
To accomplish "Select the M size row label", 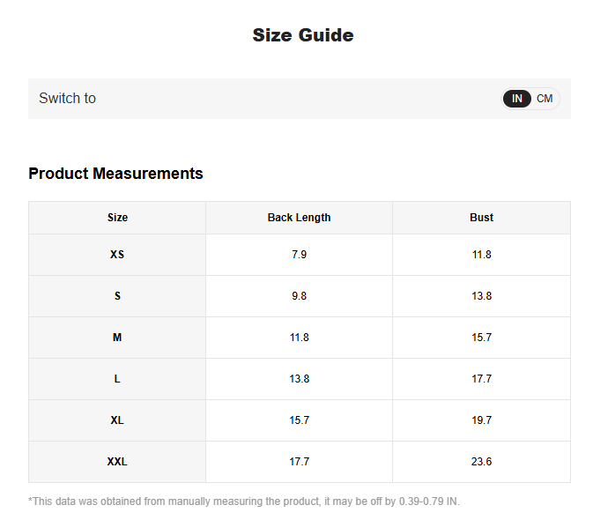I will click(117, 338).
